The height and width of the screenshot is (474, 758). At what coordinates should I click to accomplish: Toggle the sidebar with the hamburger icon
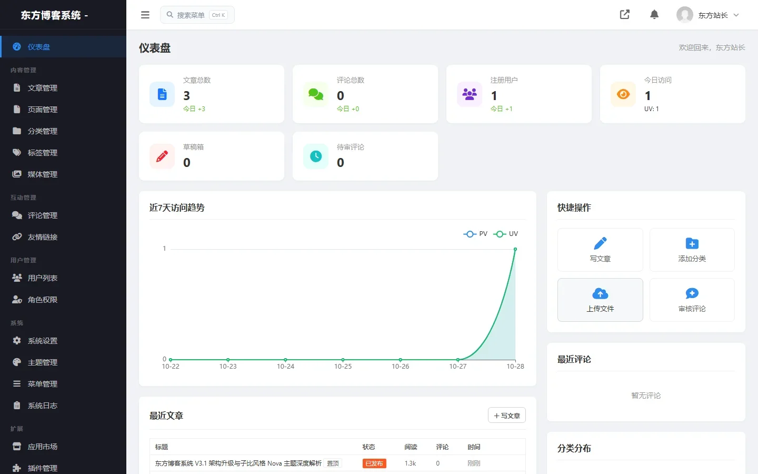pos(145,15)
